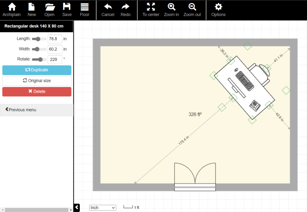Open a saved plan file
This screenshot has height=212, width=307.
tap(49, 10)
